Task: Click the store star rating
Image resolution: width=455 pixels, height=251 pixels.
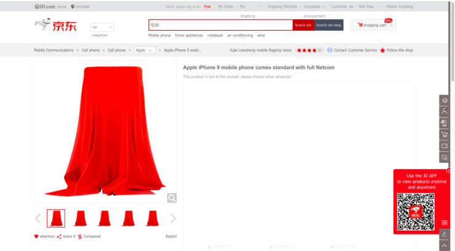Action: click(x=309, y=50)
